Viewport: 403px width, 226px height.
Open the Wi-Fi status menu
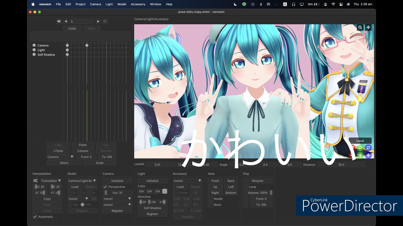333,4
